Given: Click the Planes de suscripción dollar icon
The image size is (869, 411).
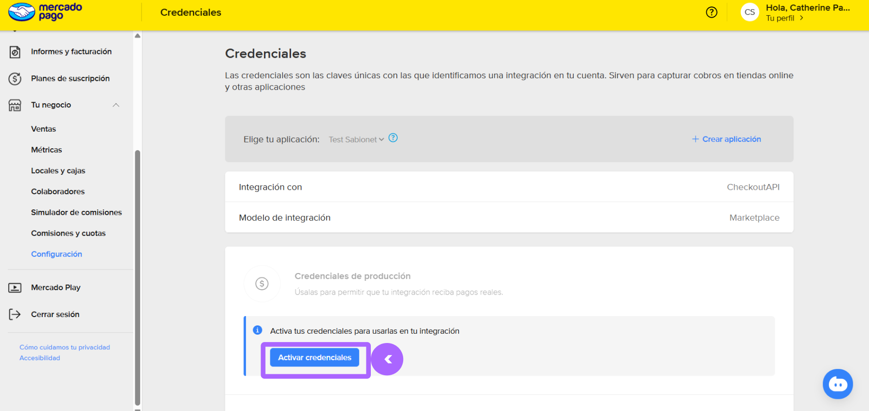Looking at the screenshot, I should [15, 78].
